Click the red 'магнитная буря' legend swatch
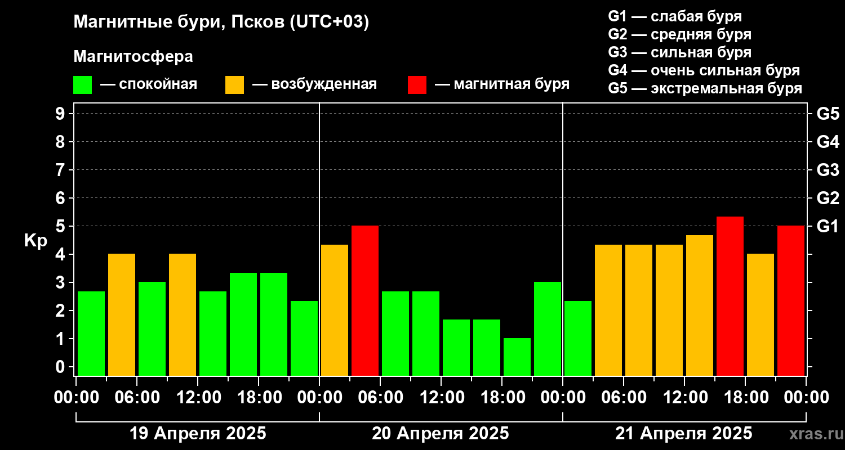 coord(417,85)
